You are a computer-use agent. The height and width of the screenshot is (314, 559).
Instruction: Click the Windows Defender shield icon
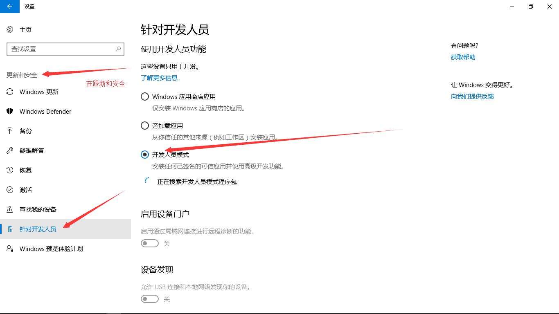coord(10,111)
